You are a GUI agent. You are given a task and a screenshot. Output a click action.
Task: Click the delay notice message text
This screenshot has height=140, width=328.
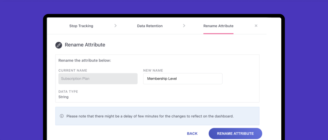[x=150, y=116]
